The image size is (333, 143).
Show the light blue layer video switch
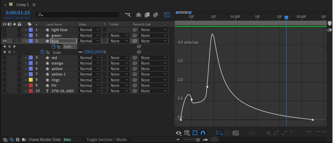(x=4, y=30)
